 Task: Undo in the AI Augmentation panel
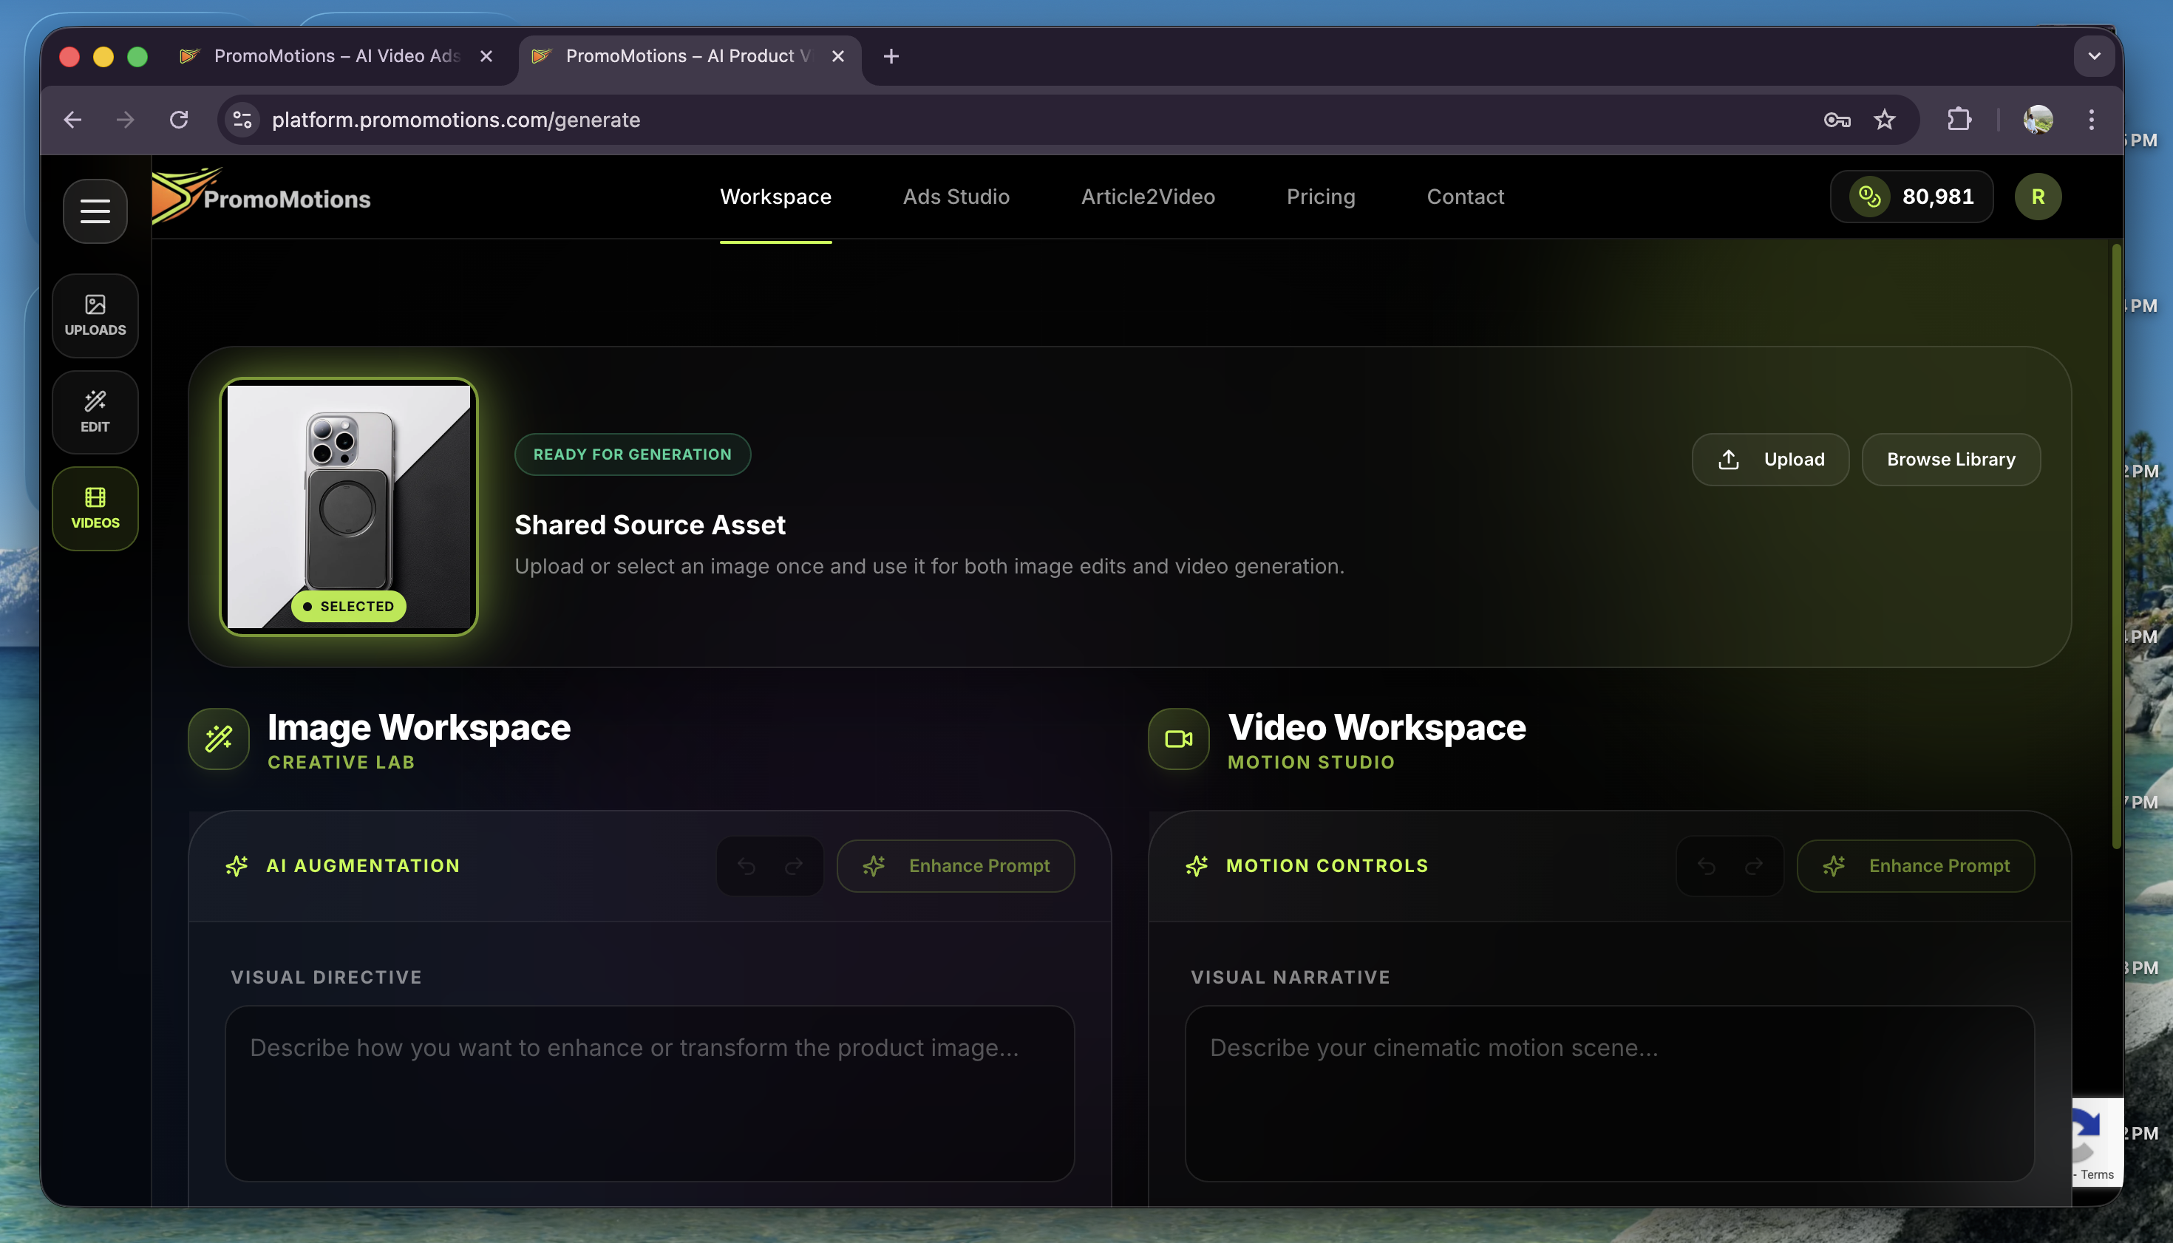(747, 867)
